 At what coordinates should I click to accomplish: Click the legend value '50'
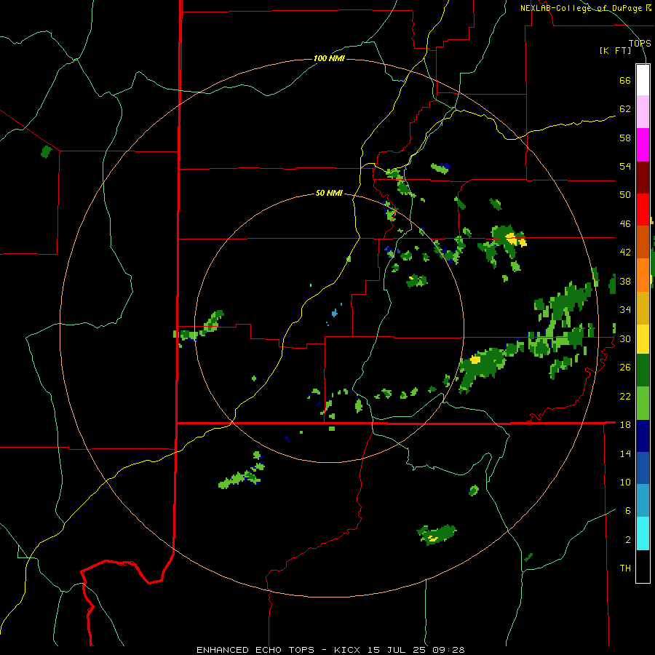(625, 195)
